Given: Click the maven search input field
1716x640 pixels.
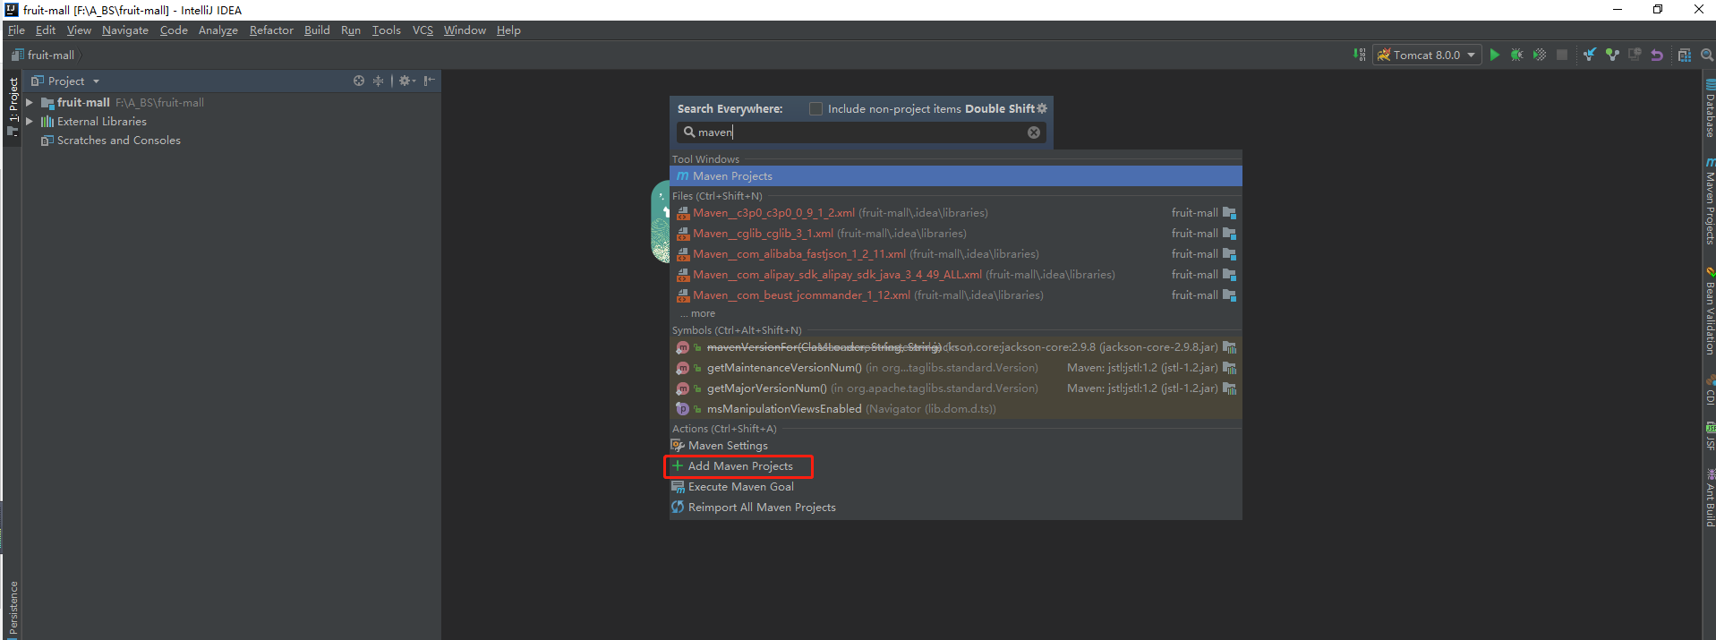Looking at the screenshot, I should (x=859, y=132).
